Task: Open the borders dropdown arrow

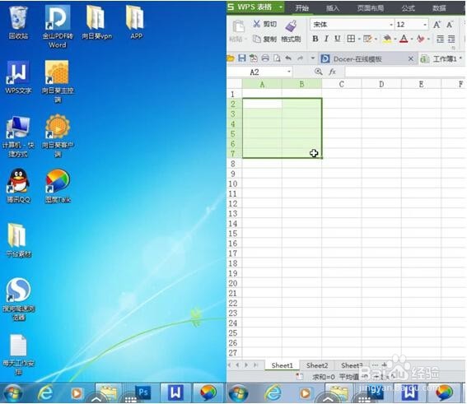Action: pyautogui.click(x=359, y=39)
